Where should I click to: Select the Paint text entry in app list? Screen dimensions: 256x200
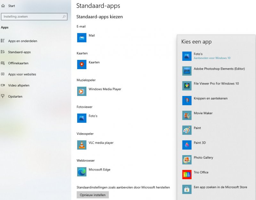[x=197, y=128]
